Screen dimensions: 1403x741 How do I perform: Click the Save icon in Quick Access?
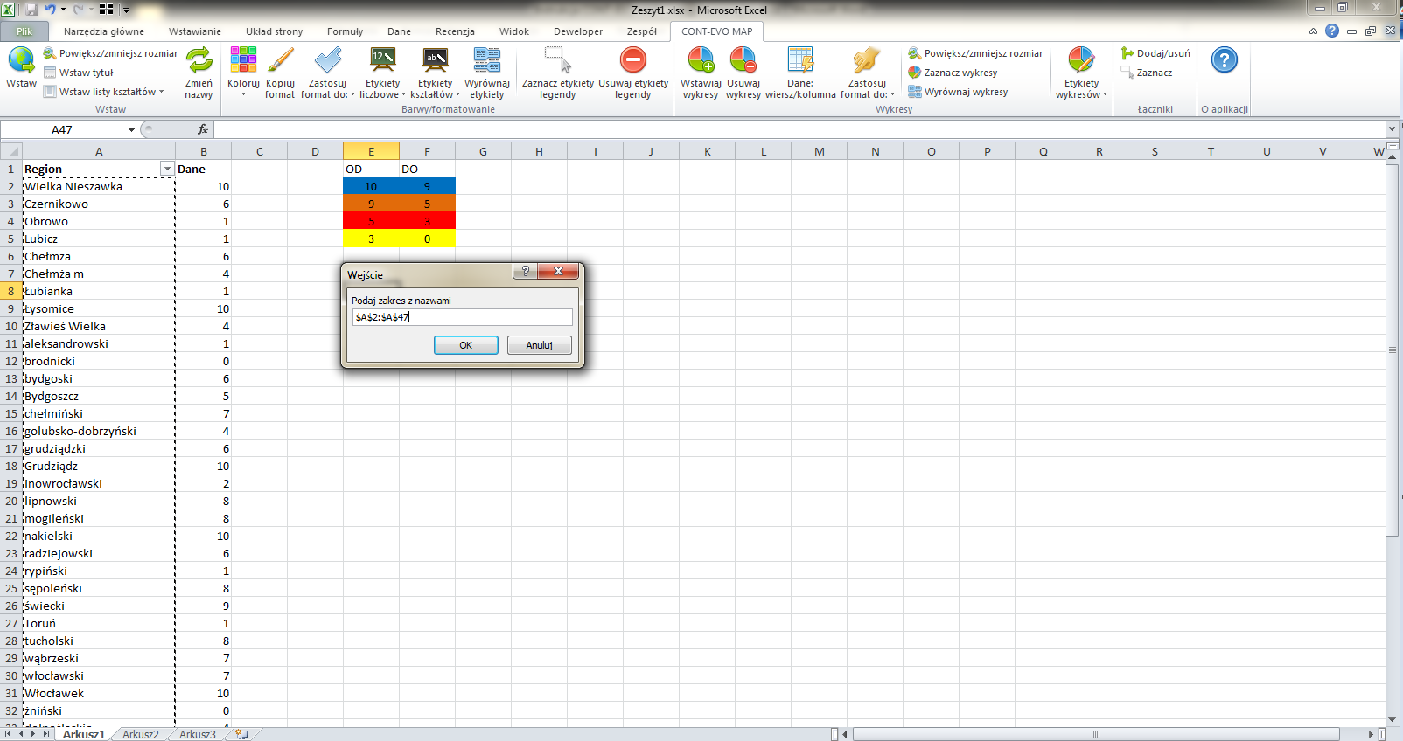pyautogui.click(x=31, y=10)
